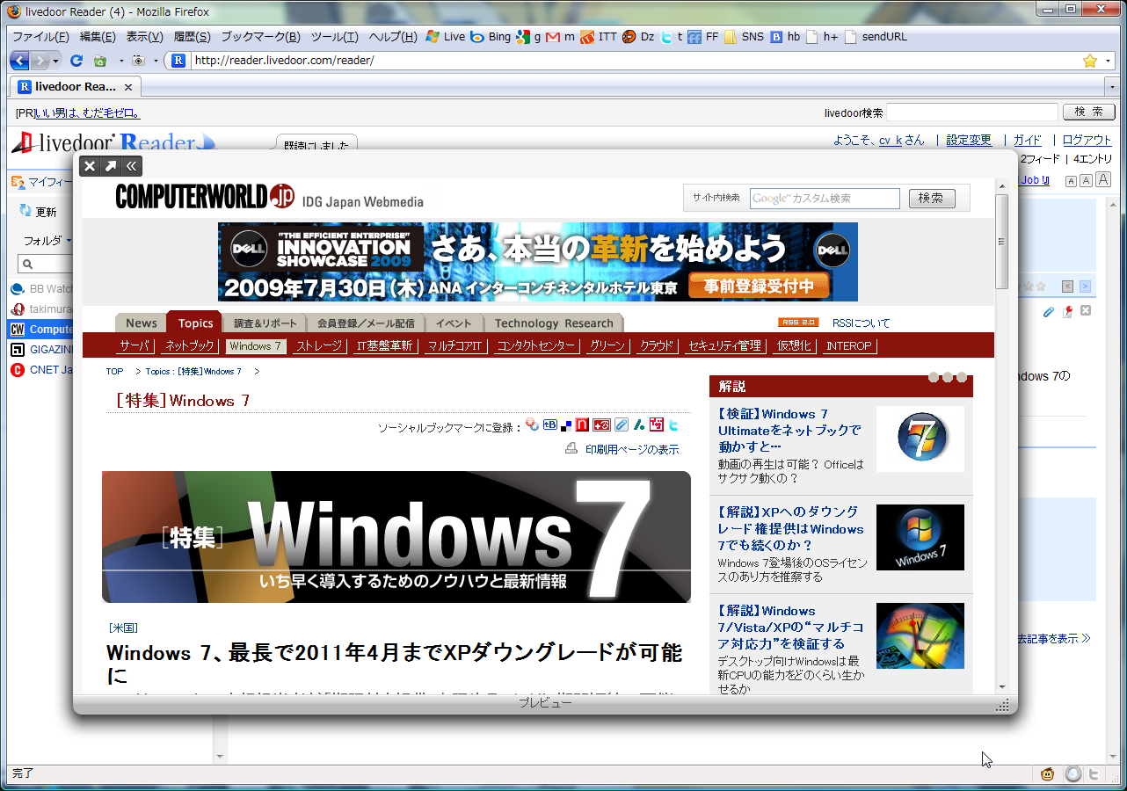
Task: Open the Gmail 'm' bookmark
Action: click(560, 37)
